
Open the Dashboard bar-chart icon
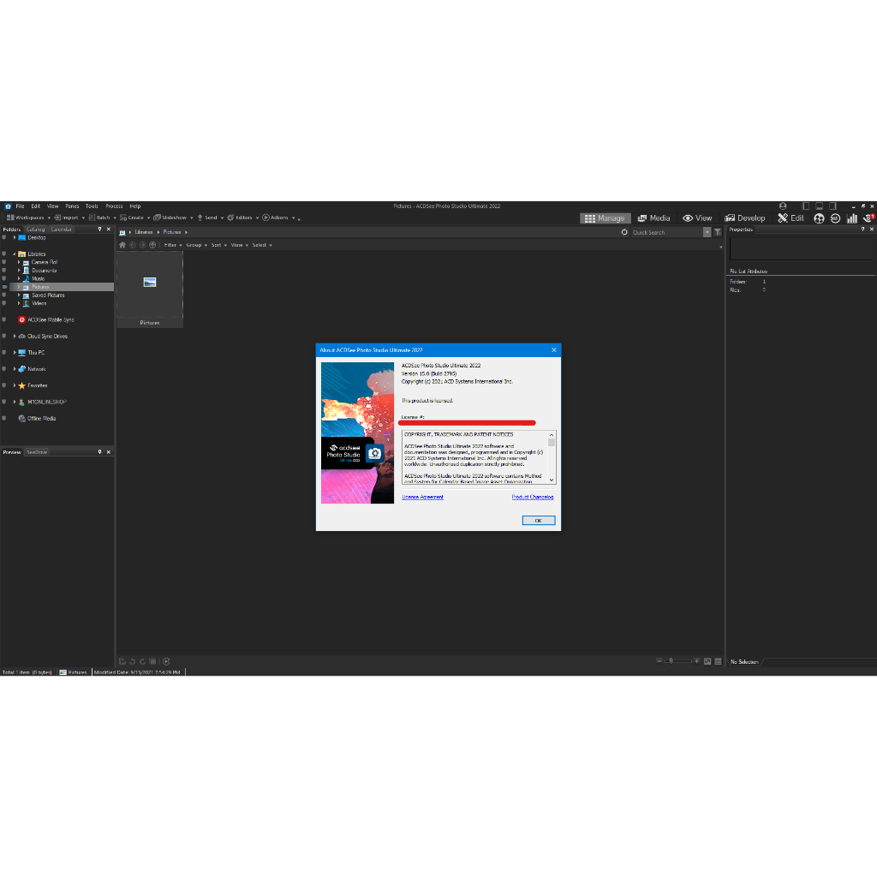tap(852, 218)
